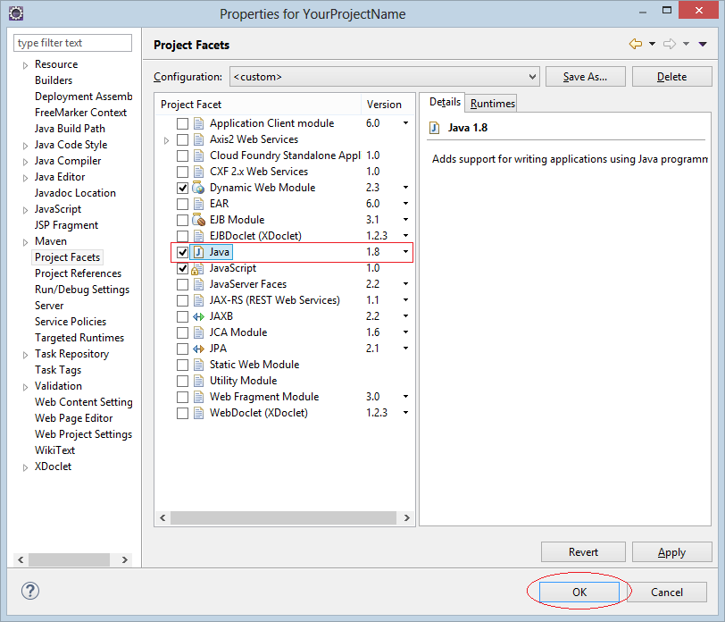The height and width of the screenshot is (622, 725).
Task: Click the JCA Module document icon
Action: (199, 332)
